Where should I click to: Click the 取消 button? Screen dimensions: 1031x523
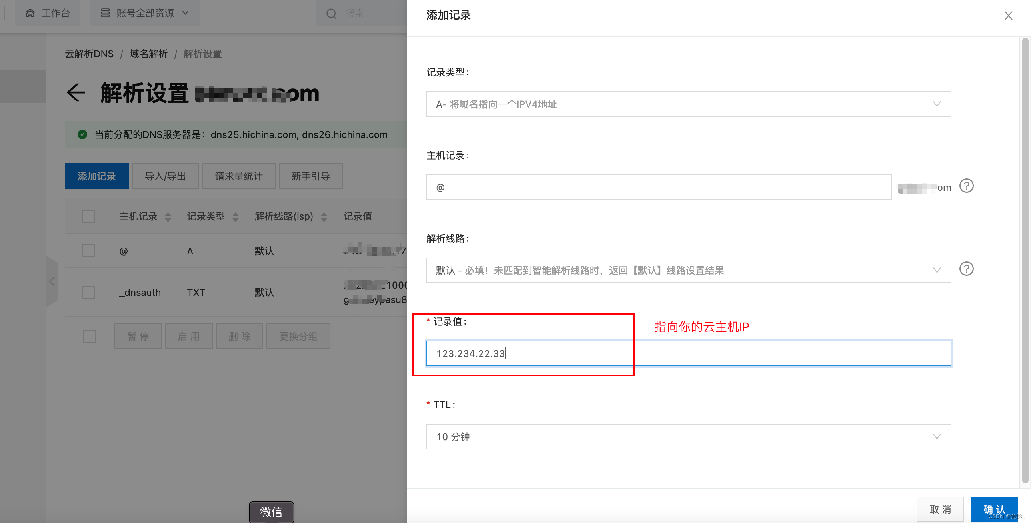click(x=940, y=509)
